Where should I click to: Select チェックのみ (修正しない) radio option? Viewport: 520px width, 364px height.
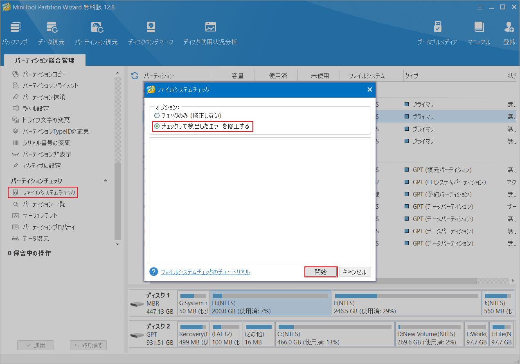tap(188, 116)
